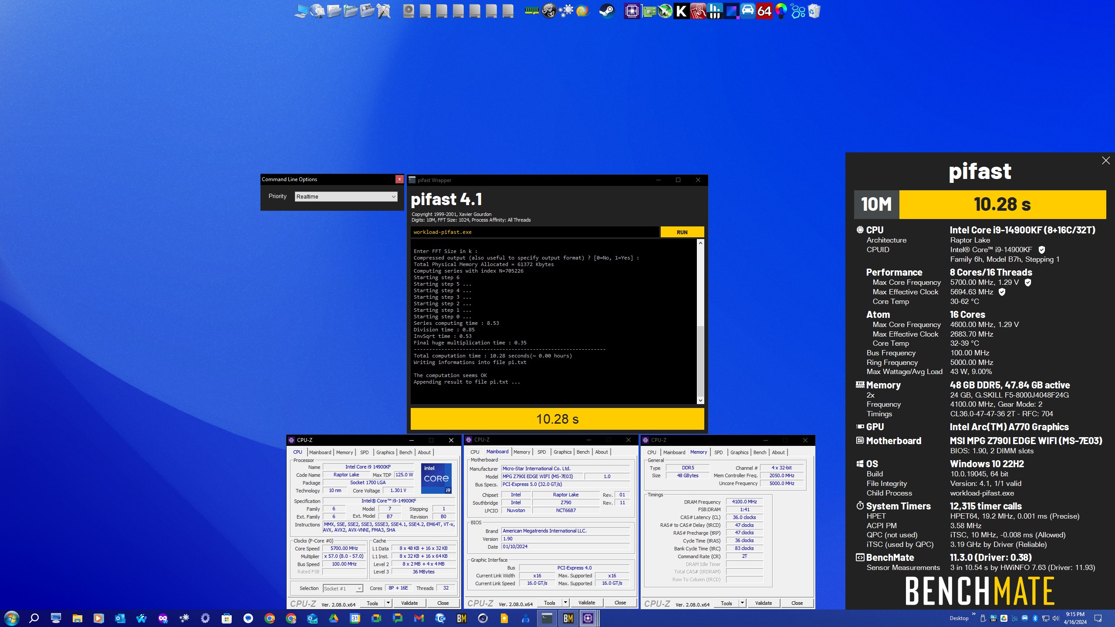The image size is (1115, 627).
Task: Switch to Graphics tab in middle CPU-Z window
Action: [x=562, y=452]
